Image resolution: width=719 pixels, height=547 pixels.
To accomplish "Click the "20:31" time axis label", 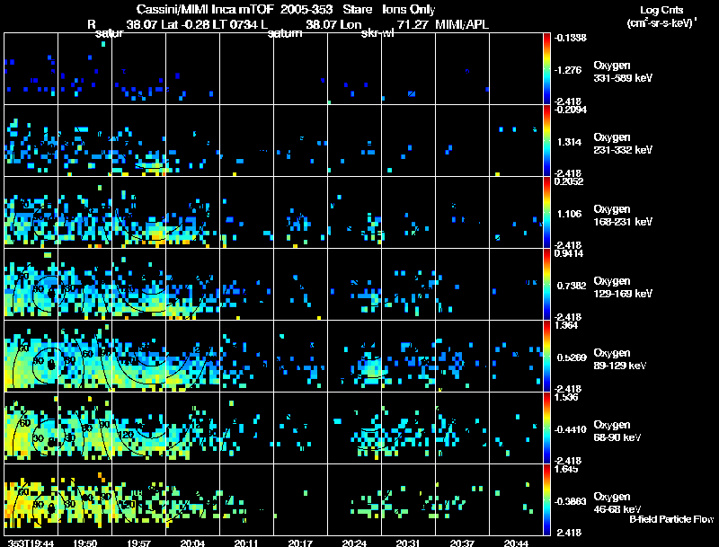I will [x=408, y=543].
